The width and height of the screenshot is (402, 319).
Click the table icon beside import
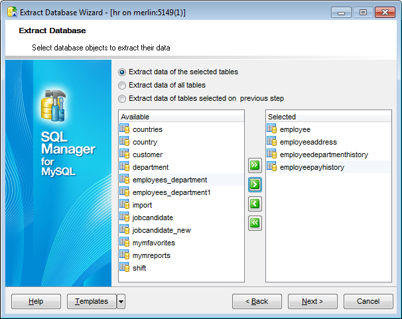tap(125, 204)
